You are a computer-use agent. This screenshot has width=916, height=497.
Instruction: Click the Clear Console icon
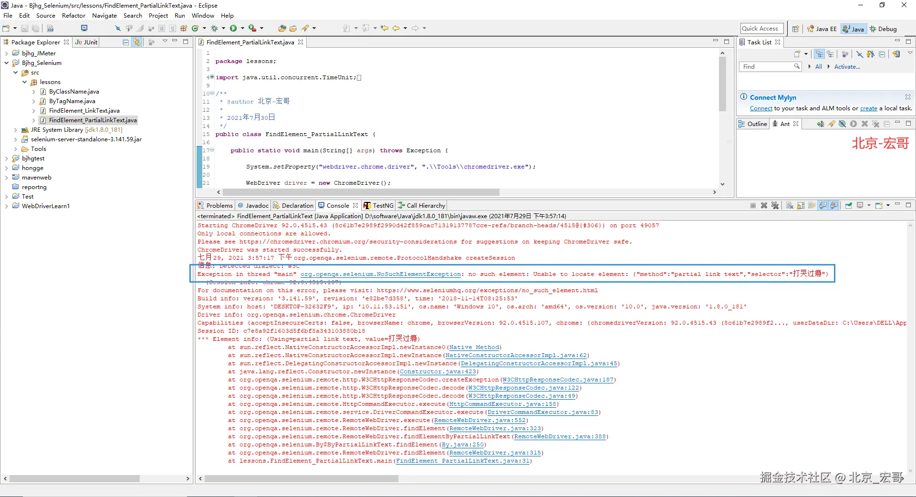790,205
